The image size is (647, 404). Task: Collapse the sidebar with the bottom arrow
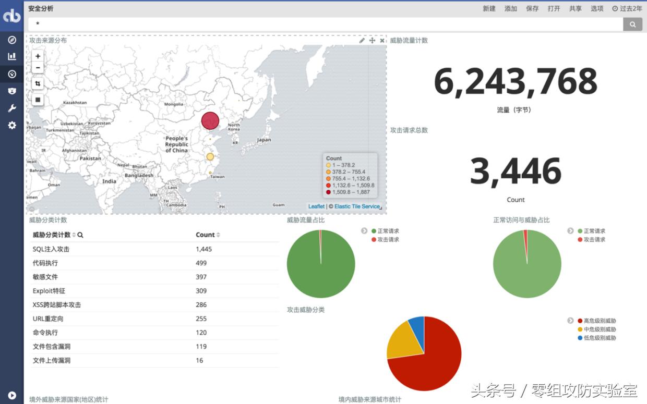click(x=11, y=395)
